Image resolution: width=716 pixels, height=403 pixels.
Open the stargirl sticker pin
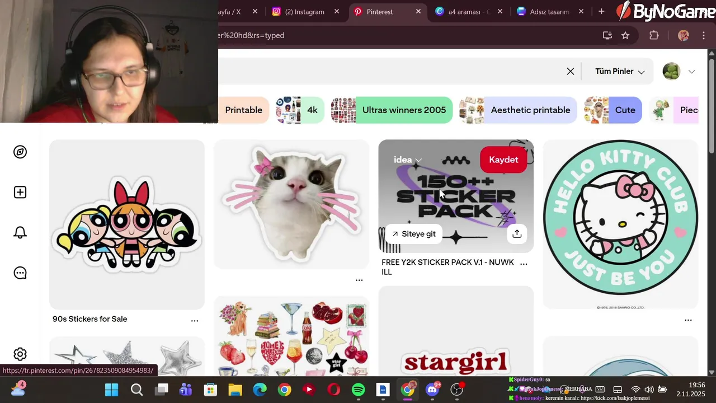point(456,331)
